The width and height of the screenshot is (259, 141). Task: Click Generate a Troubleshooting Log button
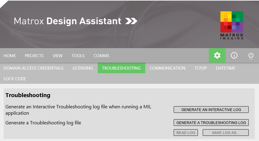tap(211, 123)
